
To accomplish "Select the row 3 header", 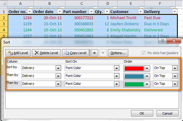I will [x=4, y=24].
